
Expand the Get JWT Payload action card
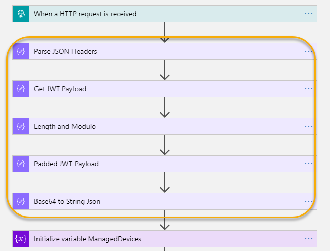coord(165,89)
